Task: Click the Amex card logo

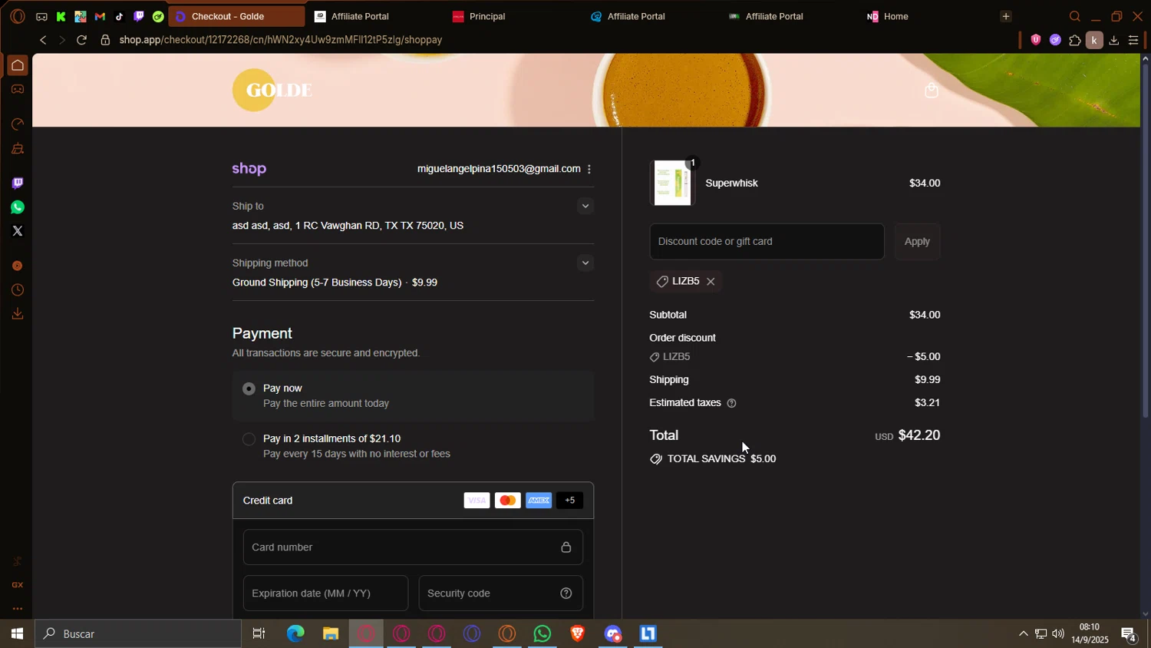Action: pos(539,501)
